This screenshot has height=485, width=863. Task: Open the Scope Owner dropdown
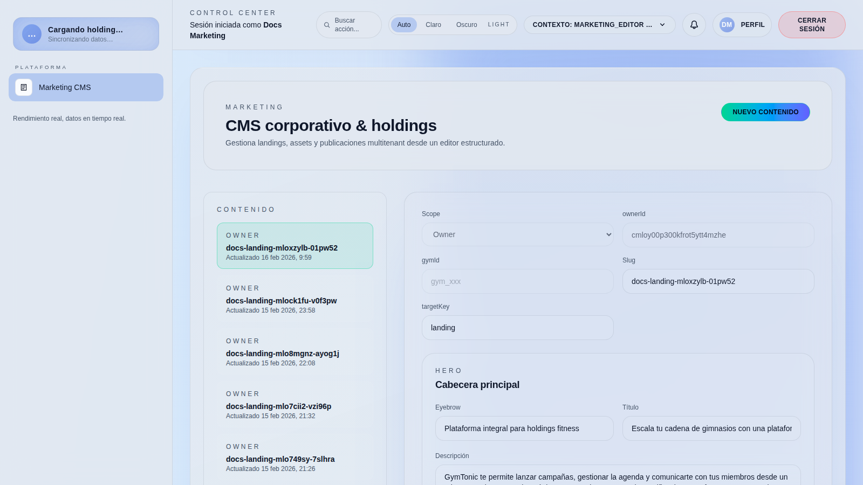click(x=517, y=234)
